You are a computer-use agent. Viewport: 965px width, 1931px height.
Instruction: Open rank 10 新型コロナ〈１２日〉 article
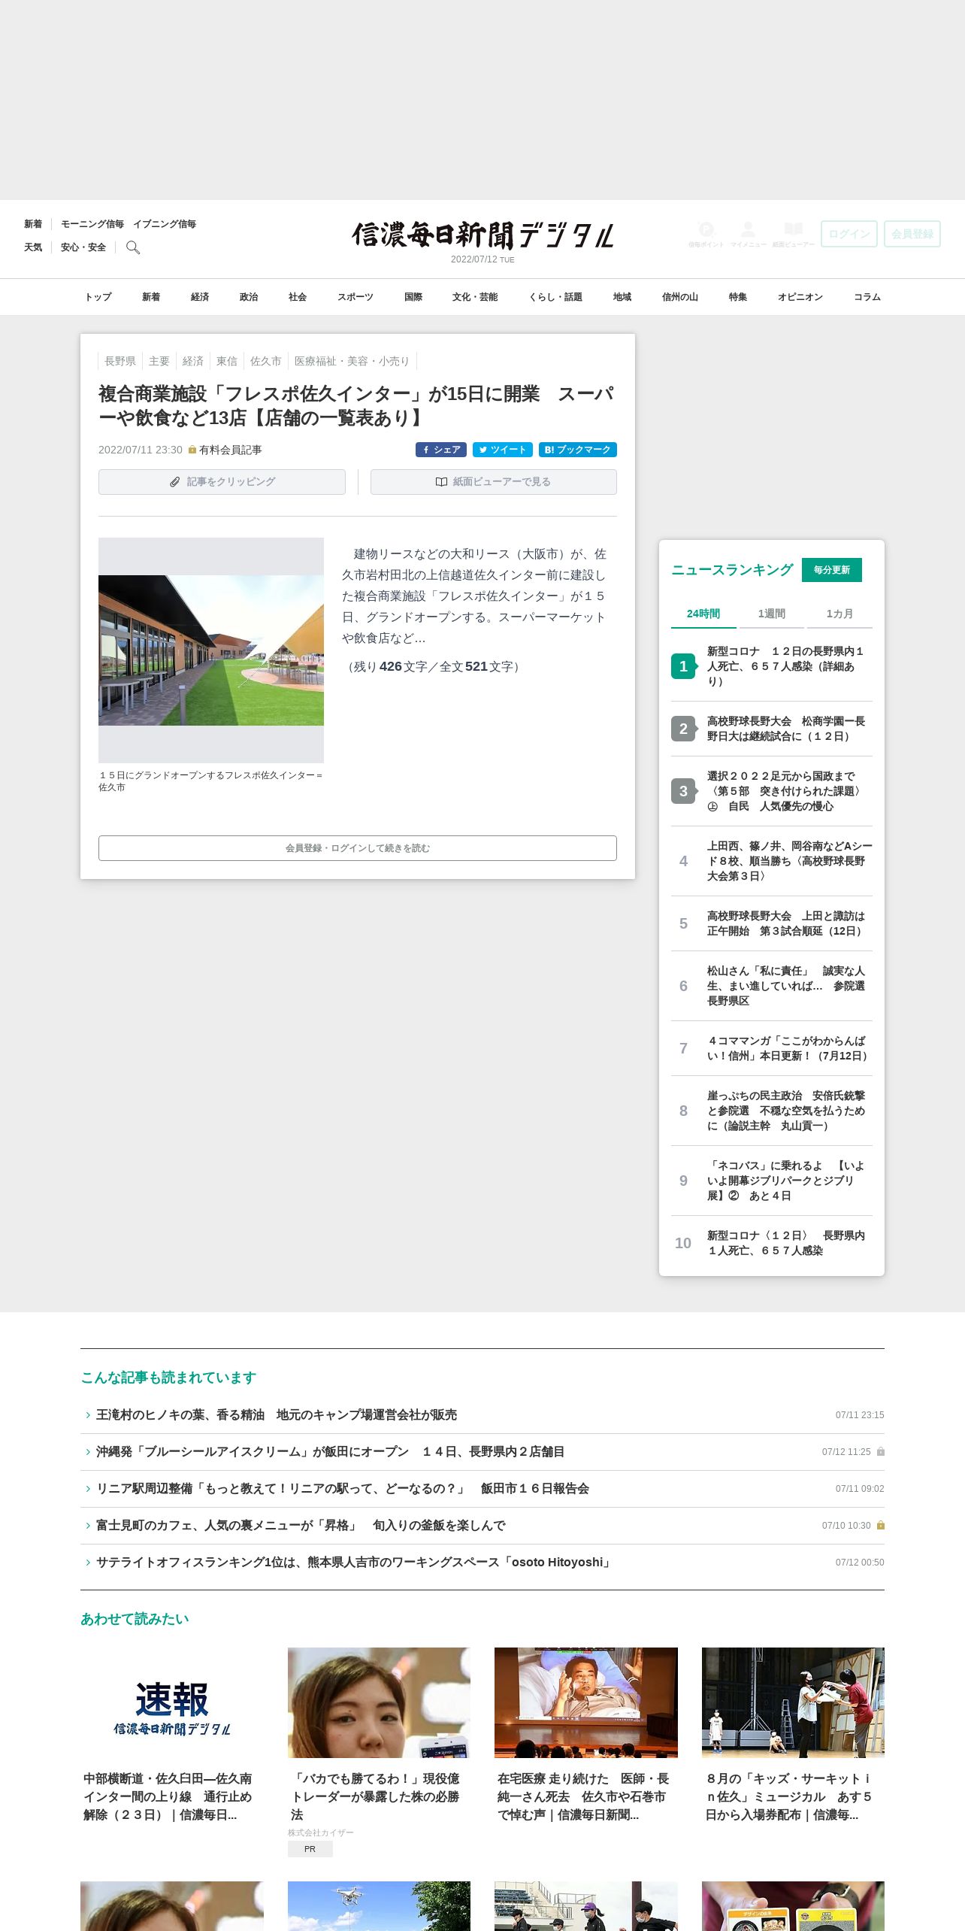[772, 1243]
